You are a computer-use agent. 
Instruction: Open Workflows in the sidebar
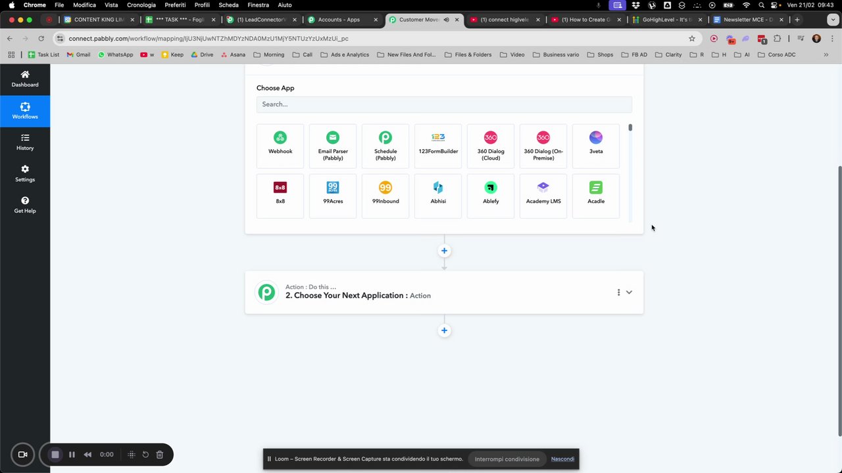tap(25, 110)
